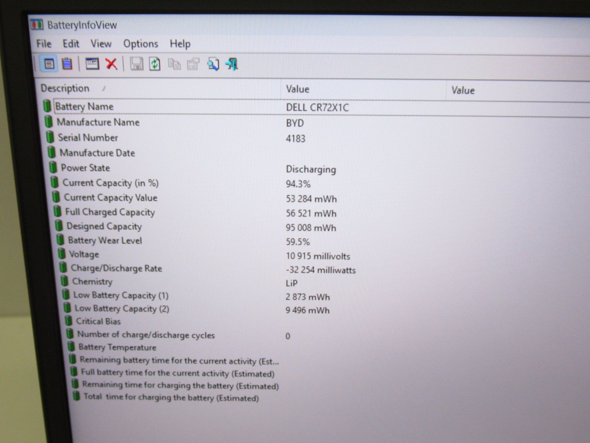
Task: Click the 53 284 mWh value
Action: pyautogui.click(x=311, y=199)
